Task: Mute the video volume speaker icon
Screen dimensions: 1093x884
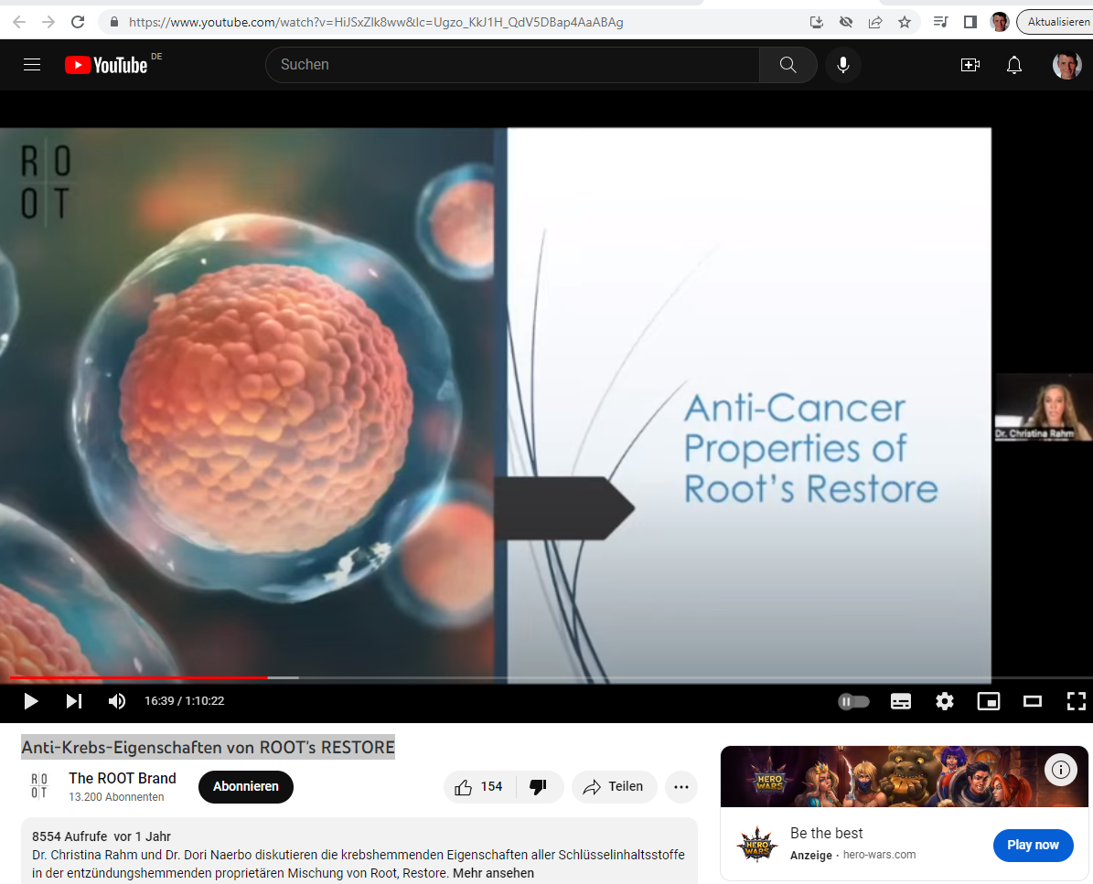Action: click(x=116, y=701)
